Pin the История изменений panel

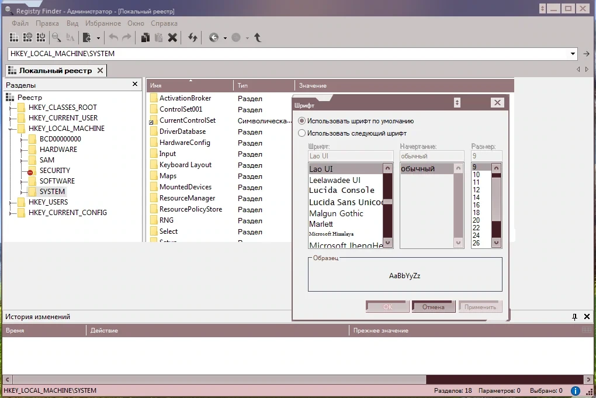click(x=575, y=316)
